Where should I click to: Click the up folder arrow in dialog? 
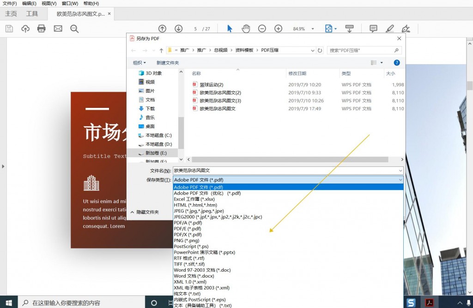161,51
